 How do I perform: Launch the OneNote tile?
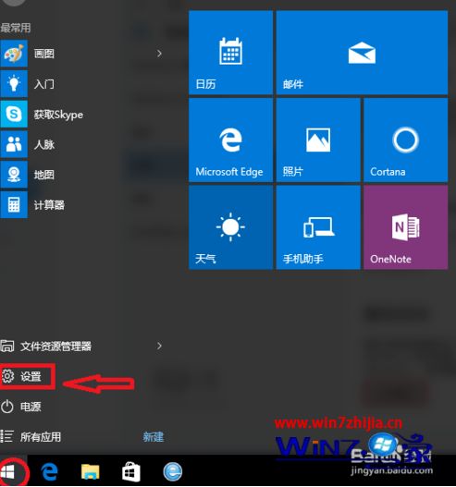[x=406, y=227]
